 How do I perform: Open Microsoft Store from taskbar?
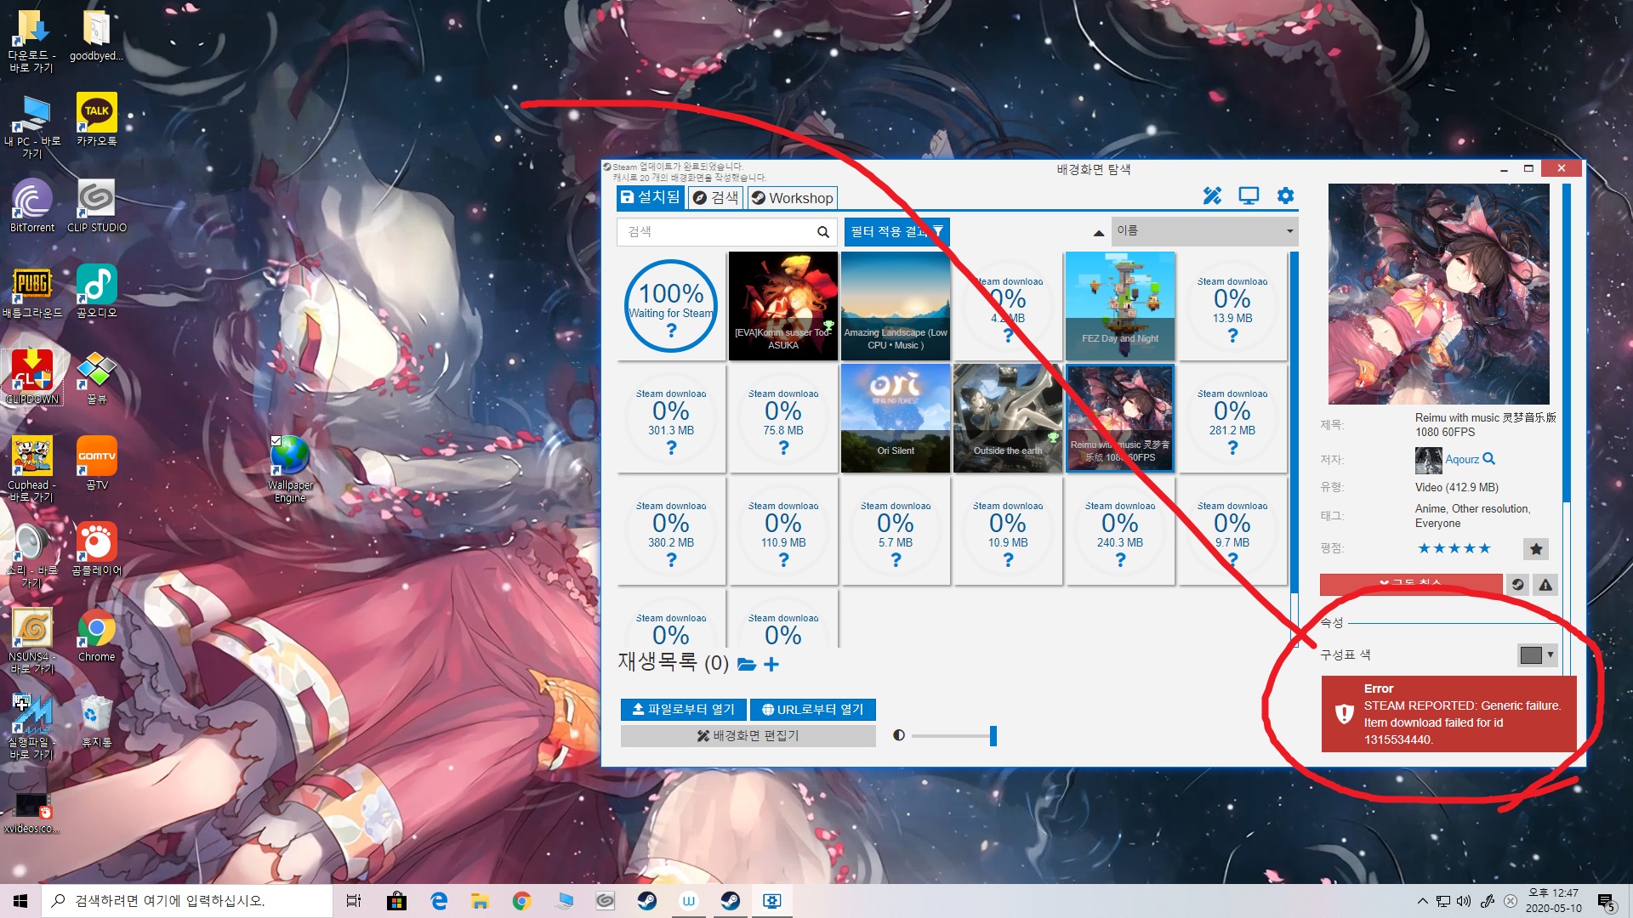(396, 901)
